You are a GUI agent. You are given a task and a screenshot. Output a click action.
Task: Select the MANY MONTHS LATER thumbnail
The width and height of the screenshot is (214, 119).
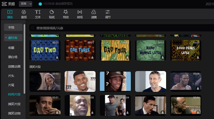click(151, 50)
